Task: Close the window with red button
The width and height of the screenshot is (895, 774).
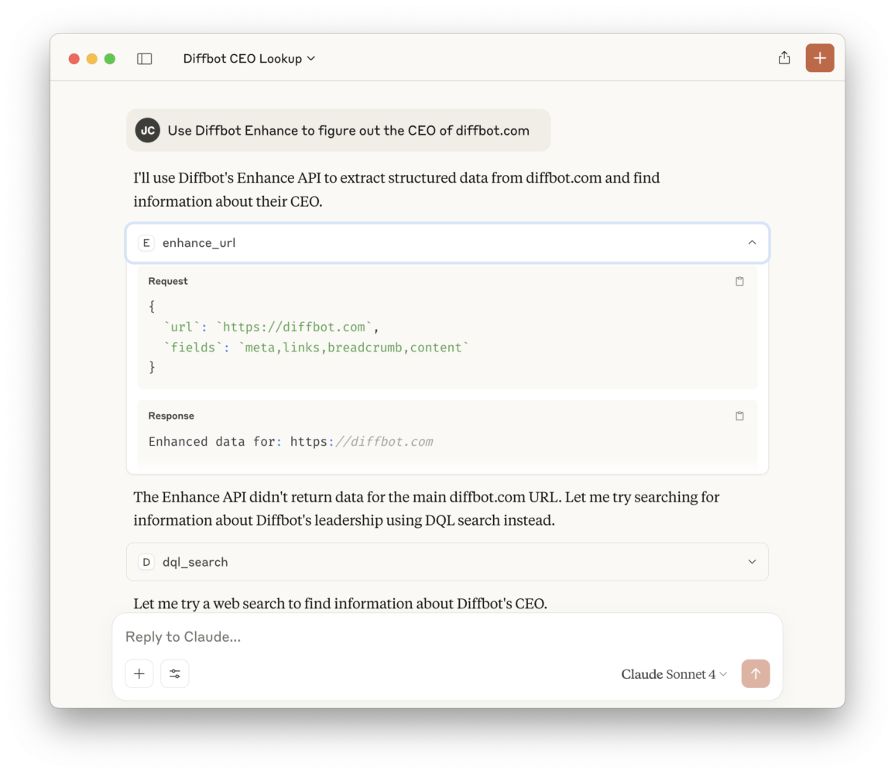Action: [x=74, y=59]
